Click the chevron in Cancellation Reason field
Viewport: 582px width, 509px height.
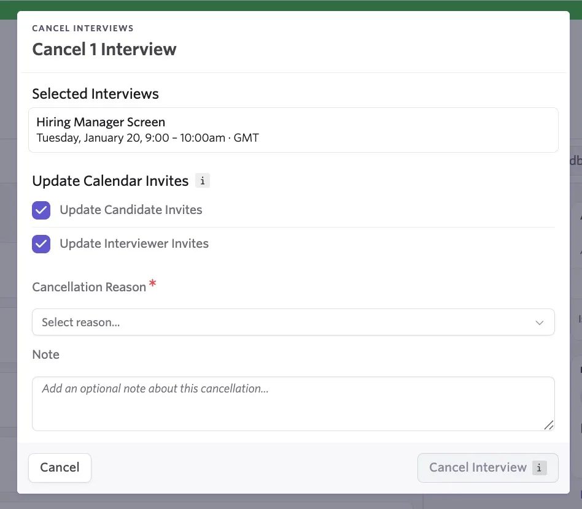[x=539, y=323]
